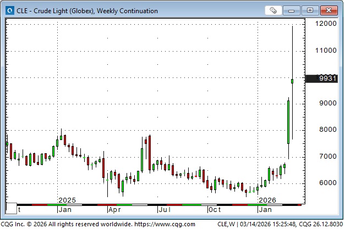Screen dimensions: 345x229
Task: Select the 8000 level on price scale
Action: click(x=327, y=130)
